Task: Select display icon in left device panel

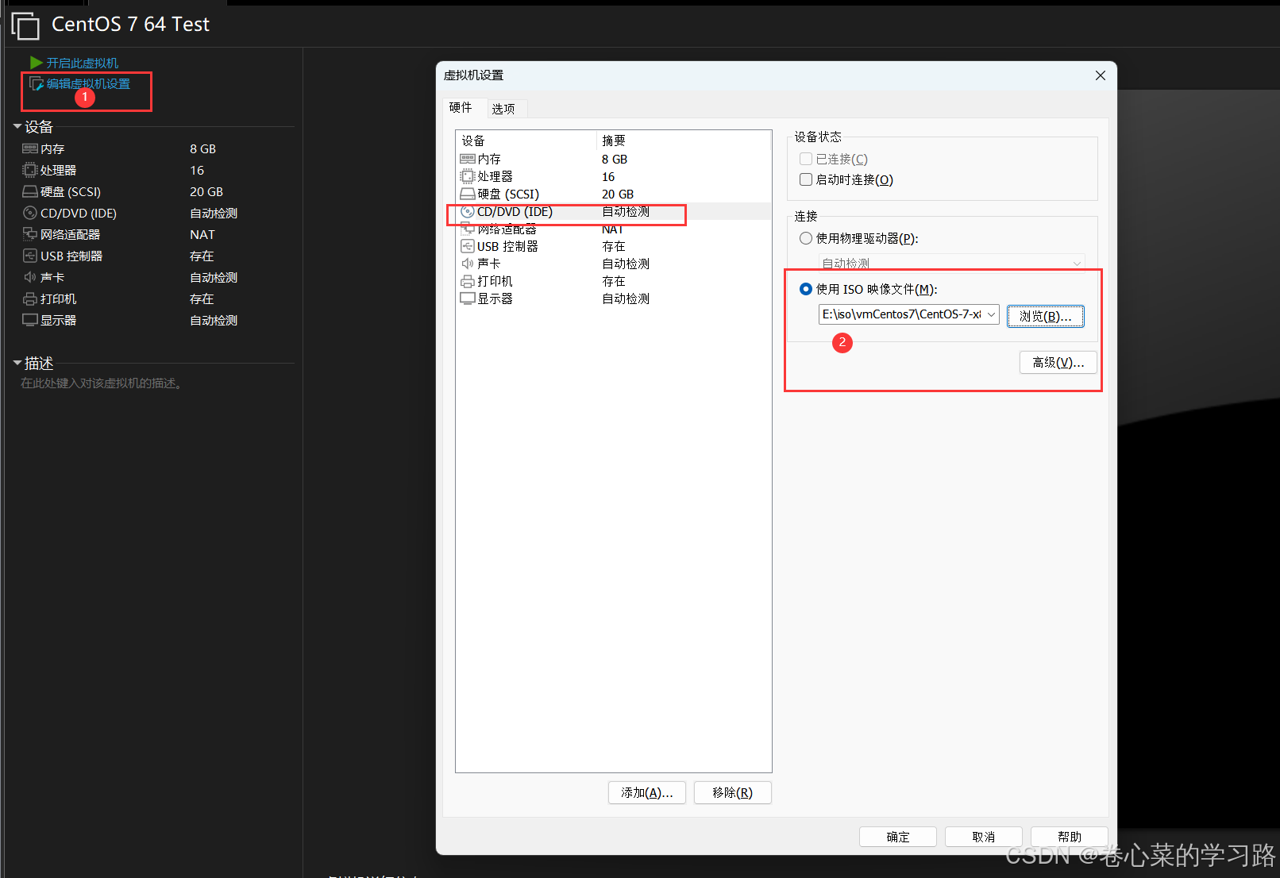Action: click(x=30, y=320)
